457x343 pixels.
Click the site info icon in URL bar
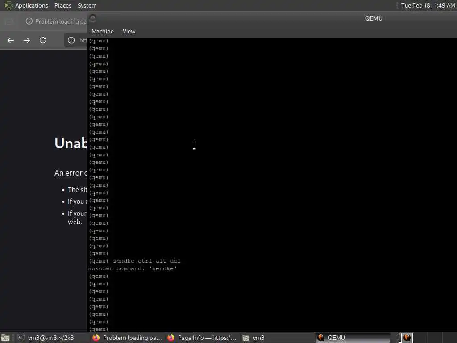(71, 40)
